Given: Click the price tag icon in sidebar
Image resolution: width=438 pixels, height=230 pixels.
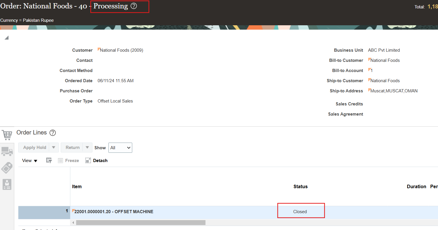Looking at the screenshot, I should coord(7,168).
